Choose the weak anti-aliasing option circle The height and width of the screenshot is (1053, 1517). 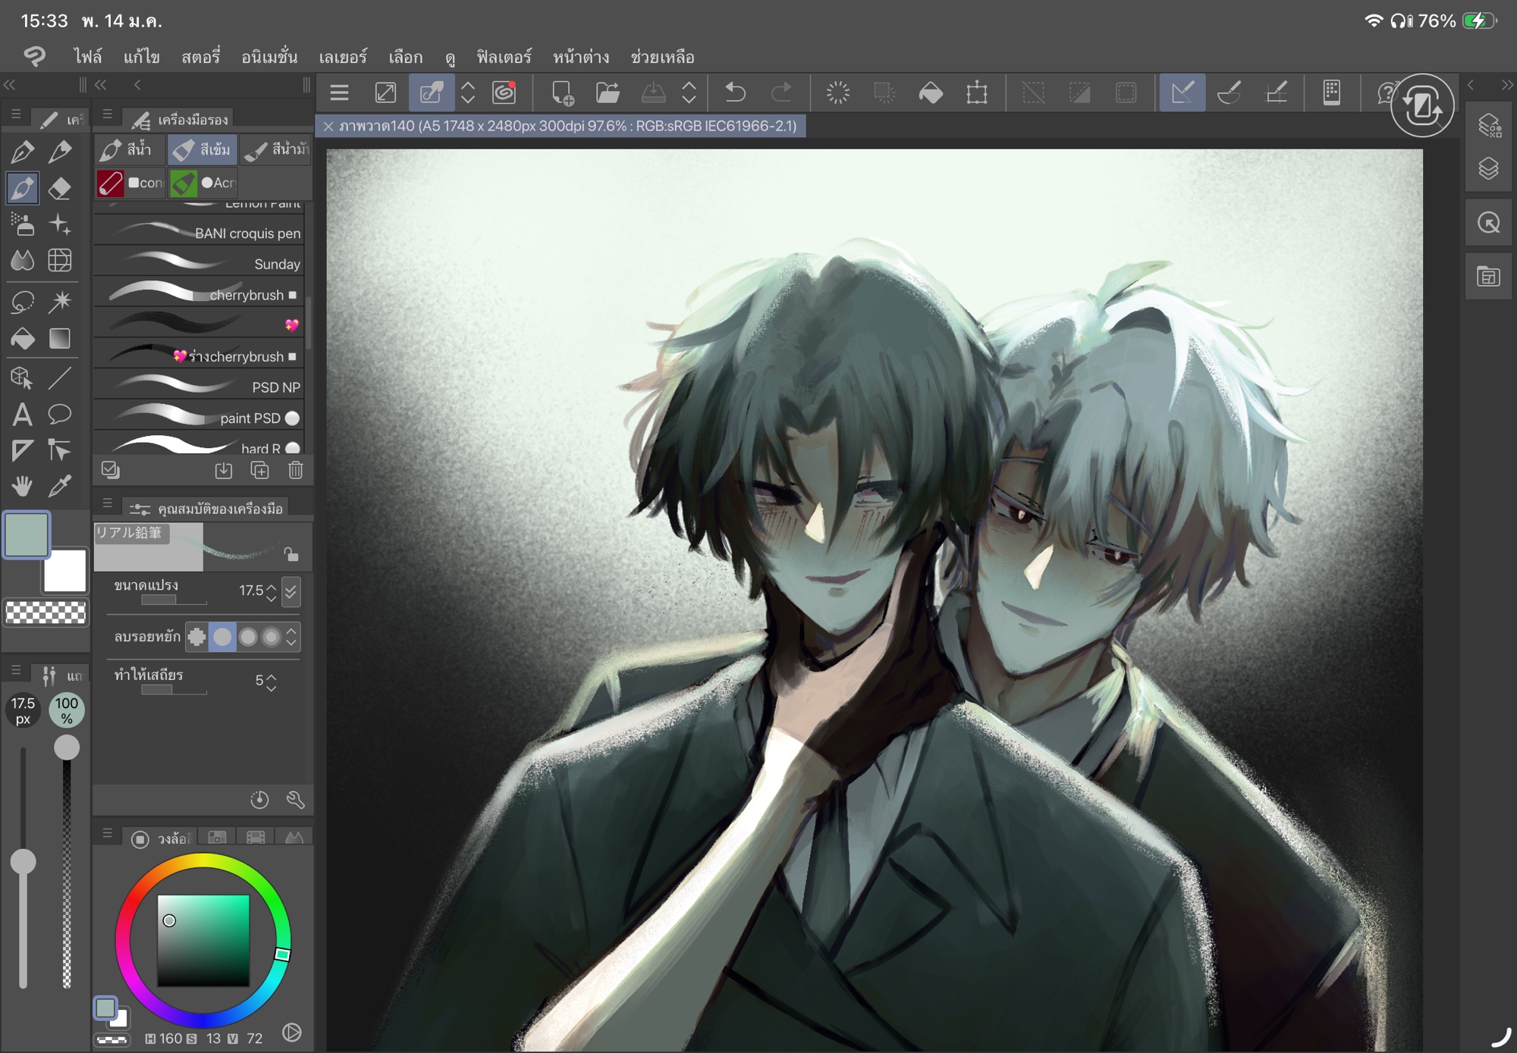pos(222,637)
